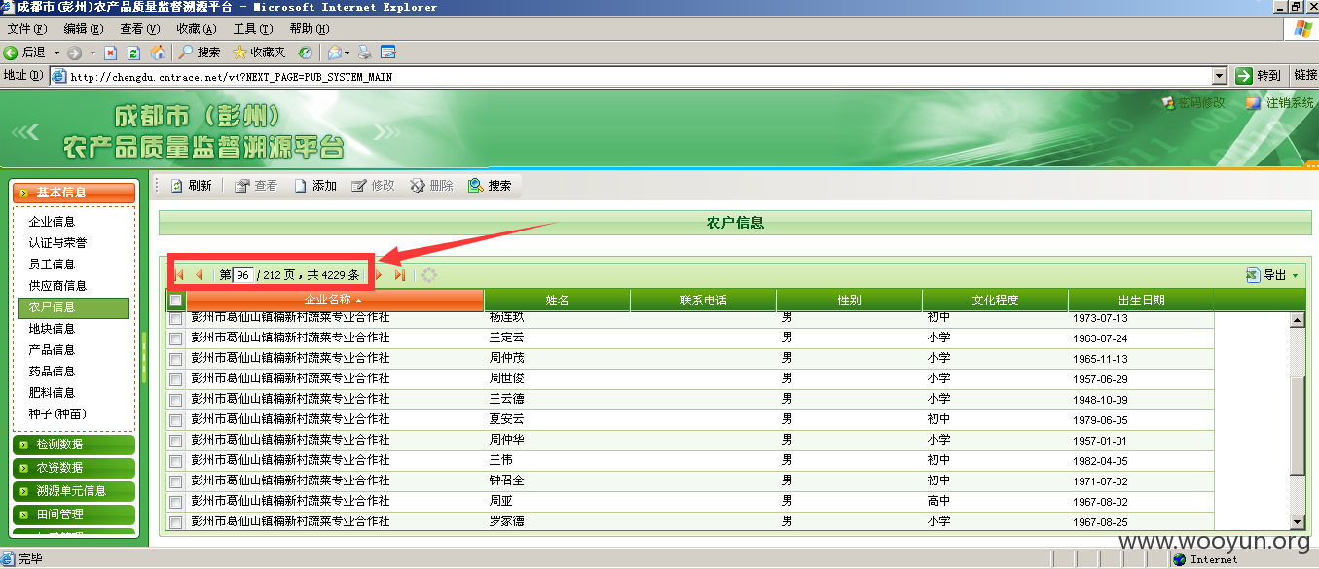The height and width of the screenshot is (569, 1319).
Task: Check the row checkbox for 夏安云
Action: (x=175, y=420)
